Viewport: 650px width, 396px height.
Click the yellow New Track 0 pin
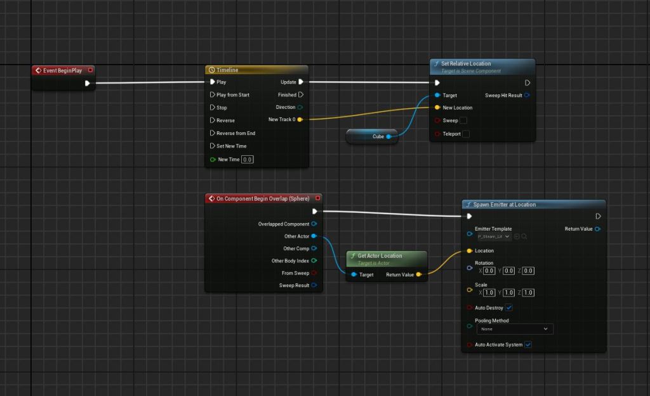(x=300, y=119)
